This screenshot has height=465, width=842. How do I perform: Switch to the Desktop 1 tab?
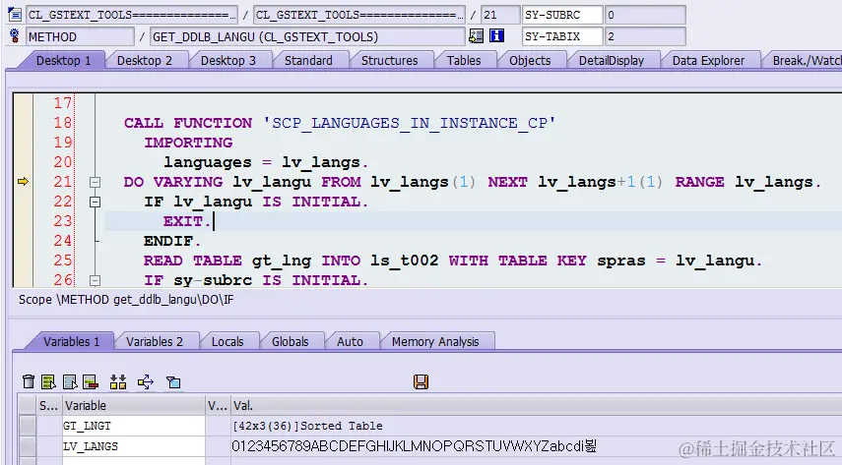coord(63,61)
